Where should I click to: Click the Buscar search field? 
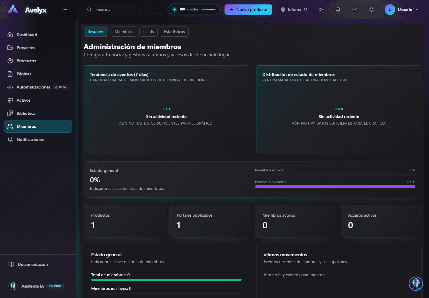tap(124, 10)
